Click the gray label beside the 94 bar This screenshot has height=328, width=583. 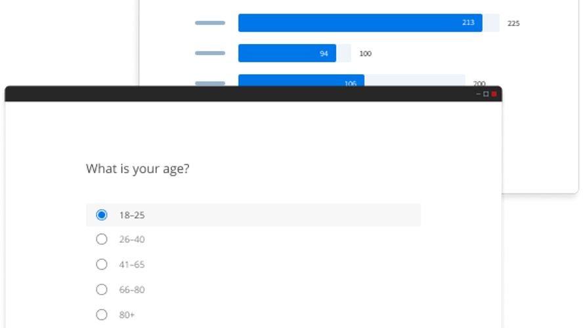pos(210,53)
